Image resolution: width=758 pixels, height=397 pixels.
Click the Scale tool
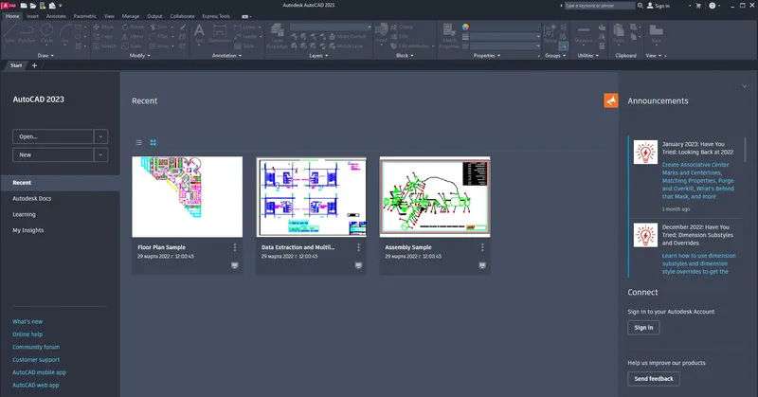point(132,45)
